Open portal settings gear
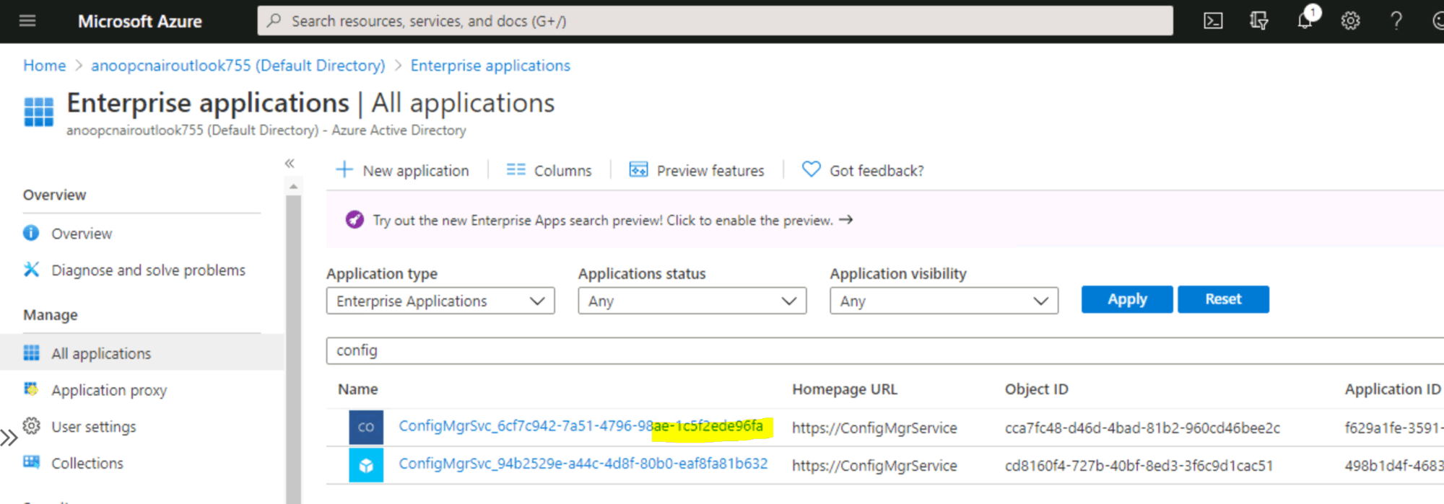Image resolution: width=1444 pixels, height=504 pixels. [1351, 21]
